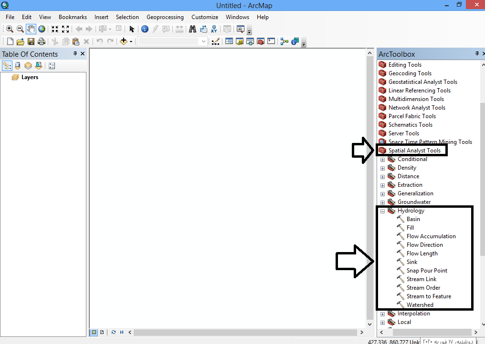Expand the Generalization toolset

pyautogui.click(x=383, y=194)
